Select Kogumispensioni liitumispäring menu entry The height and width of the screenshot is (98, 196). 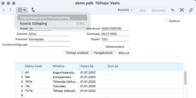coord(52,17)
